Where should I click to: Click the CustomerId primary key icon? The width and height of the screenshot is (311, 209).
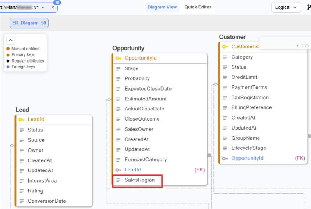click(x=225, y=47)
